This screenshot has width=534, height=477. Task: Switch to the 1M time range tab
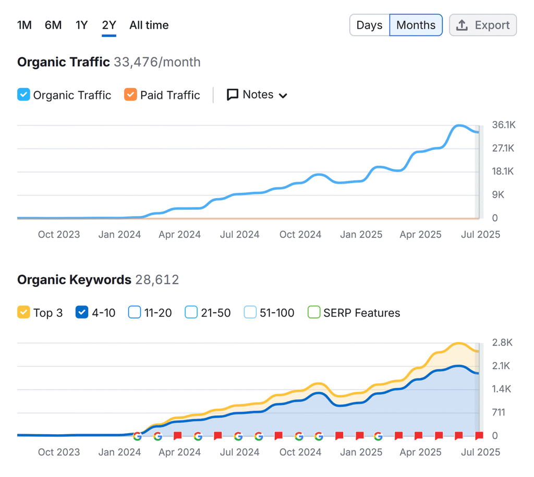click(24, 25)
